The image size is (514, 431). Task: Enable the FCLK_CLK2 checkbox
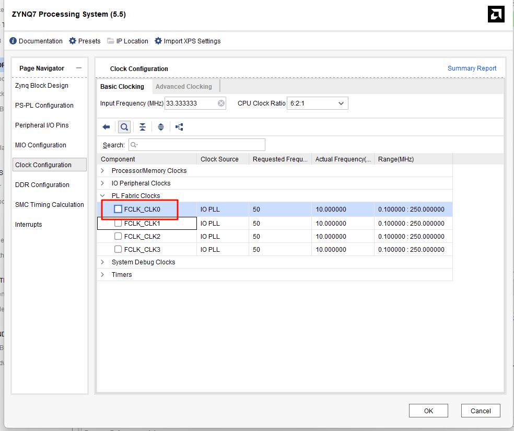point(118,236)
